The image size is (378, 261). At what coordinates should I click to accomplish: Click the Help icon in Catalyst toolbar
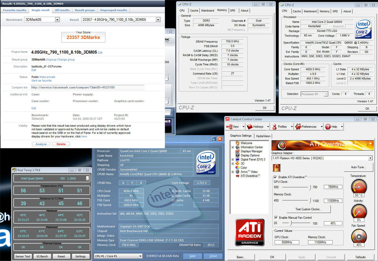pyautogui.click(x=328, y=127)
